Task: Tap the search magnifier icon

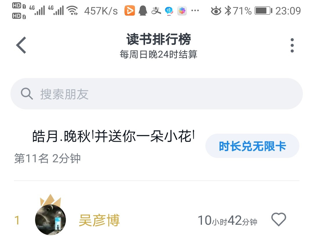Action: [x=27, y=93]
